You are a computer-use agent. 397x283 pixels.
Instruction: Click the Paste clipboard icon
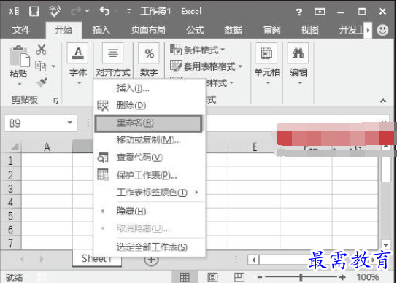point(20,57)
